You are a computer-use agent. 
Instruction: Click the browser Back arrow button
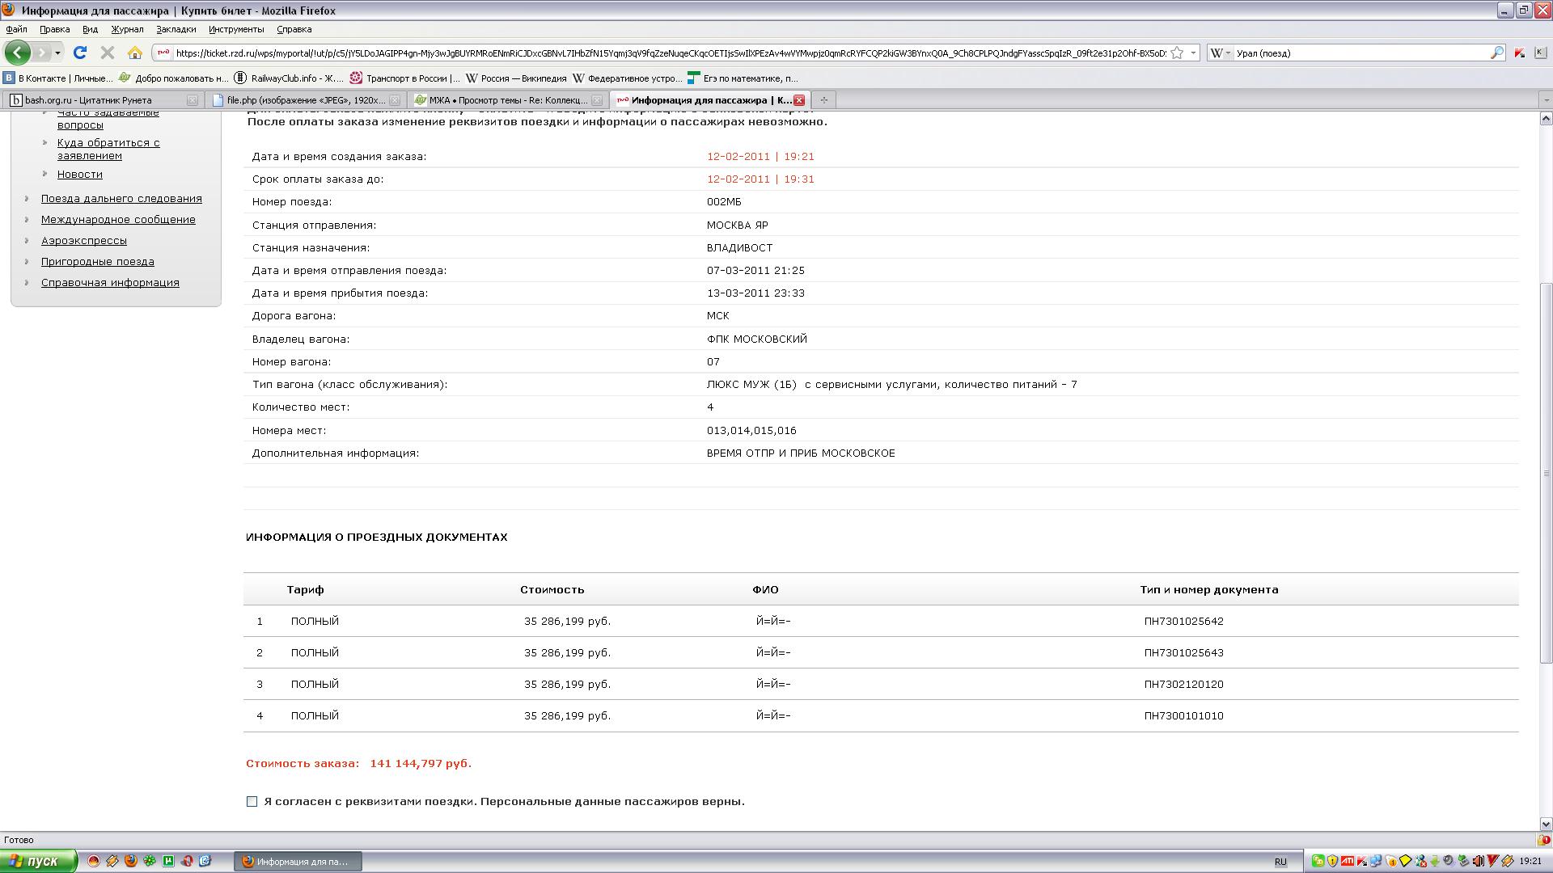tap(17, 53)
